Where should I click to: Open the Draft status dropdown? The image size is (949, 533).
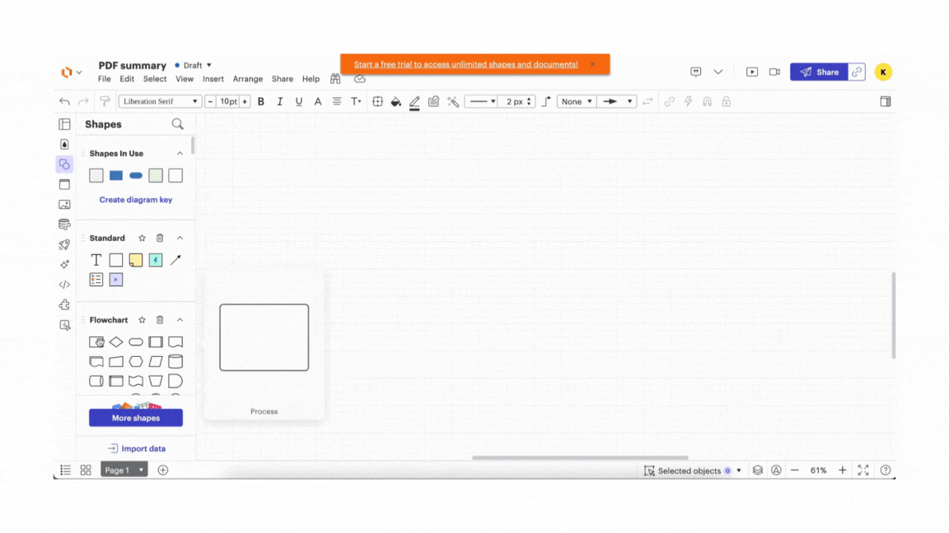coord(194,65)
